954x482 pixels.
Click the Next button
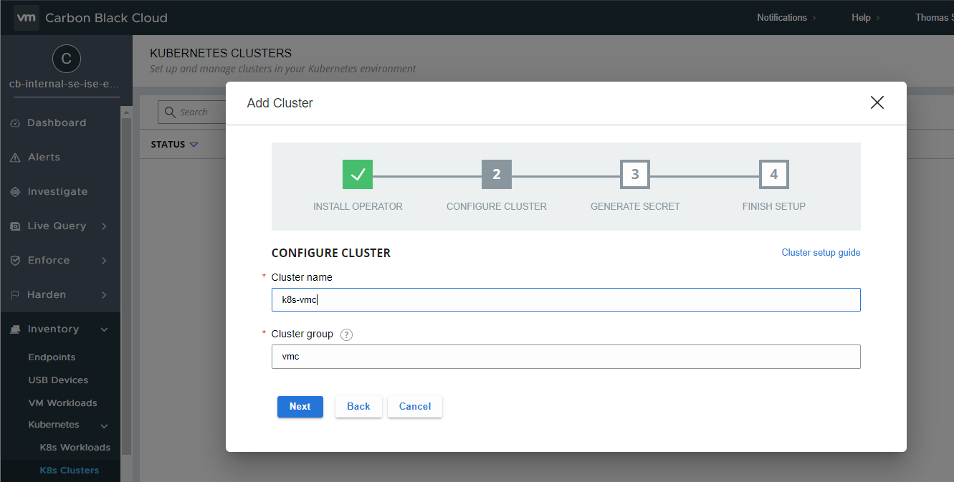click(x=300, y=407)
